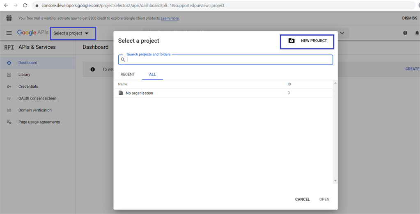The width and height of the screenshot is (420, 214).
Task: Click the help question mark icon
Action: (405, 33)
